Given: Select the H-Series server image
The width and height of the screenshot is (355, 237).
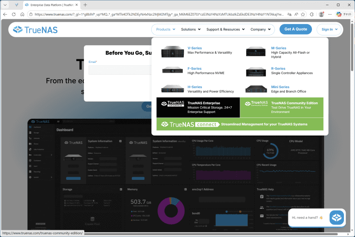Looking at the screenshot, I should click(x=173, y=89).
